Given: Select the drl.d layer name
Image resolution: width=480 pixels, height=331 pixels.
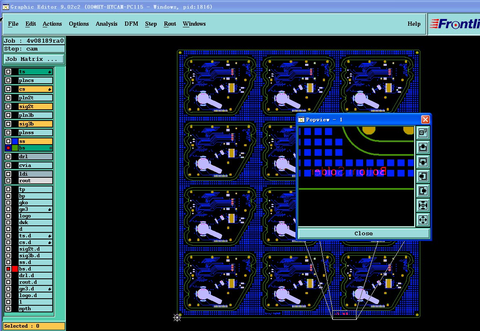Looking at the screenshot, I should click(x=36, y=275).
